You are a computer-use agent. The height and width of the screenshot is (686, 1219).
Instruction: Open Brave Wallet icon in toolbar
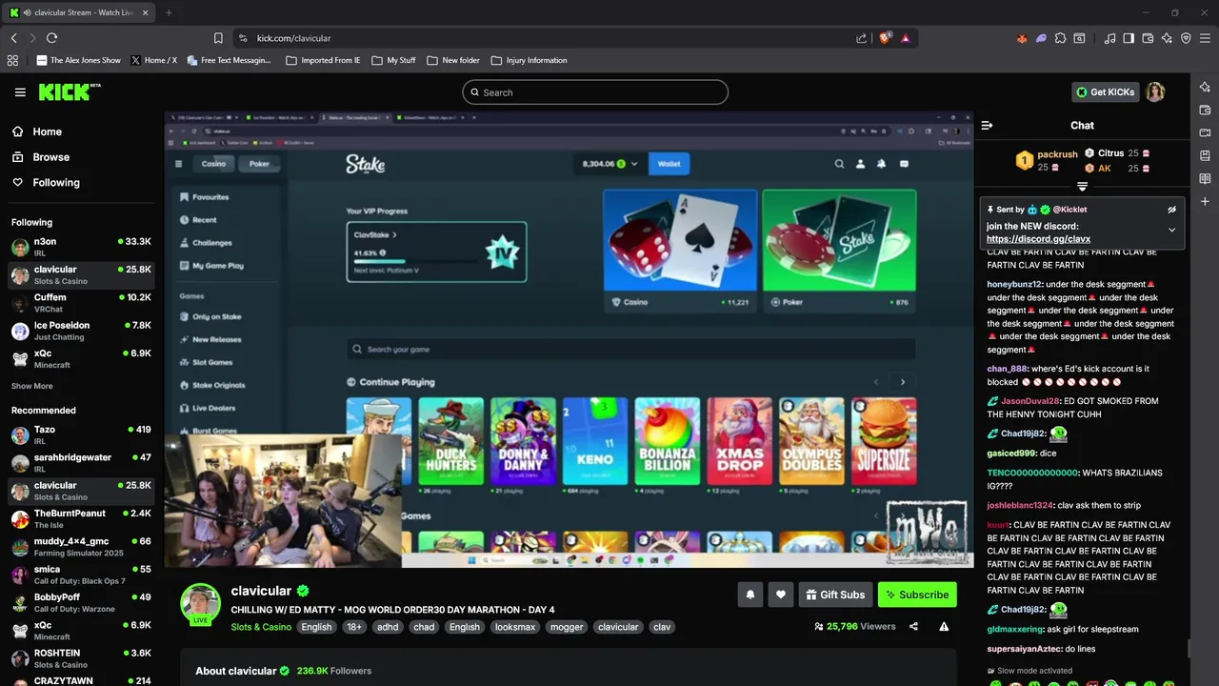coord(1148,38)
